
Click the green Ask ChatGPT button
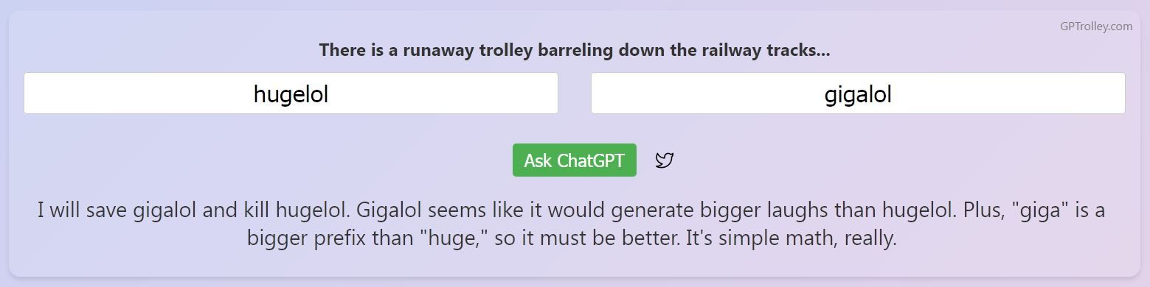coord(574,160)
